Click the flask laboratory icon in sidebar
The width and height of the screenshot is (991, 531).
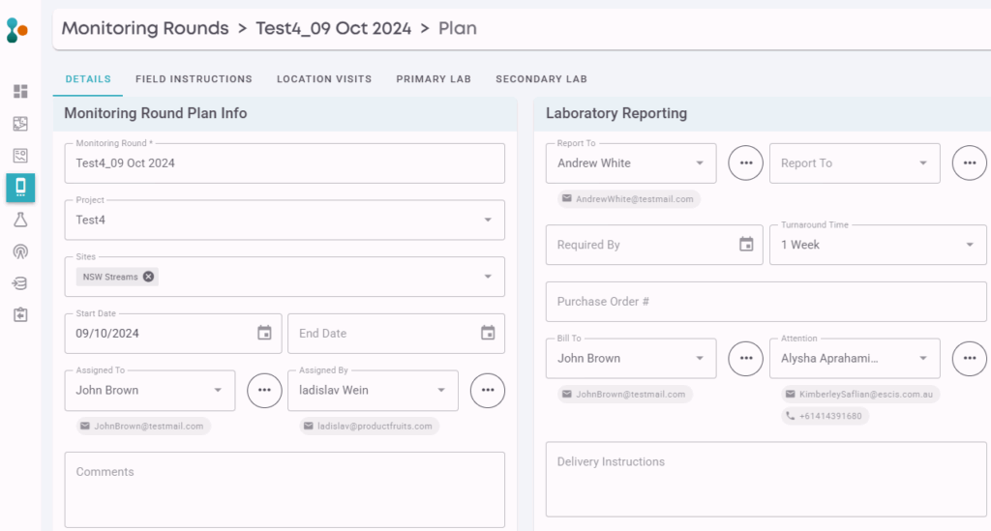[20, 220]
